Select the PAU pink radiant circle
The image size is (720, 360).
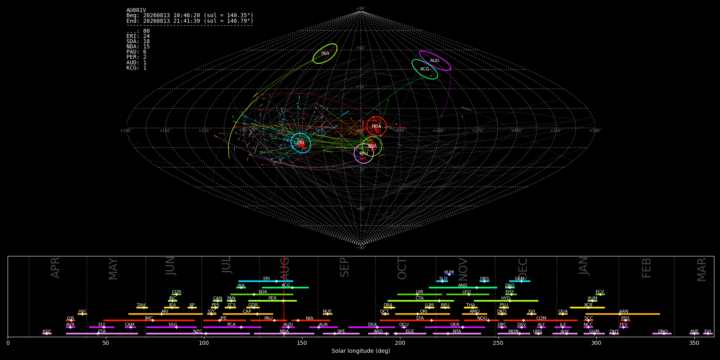(x=364, y=154)
